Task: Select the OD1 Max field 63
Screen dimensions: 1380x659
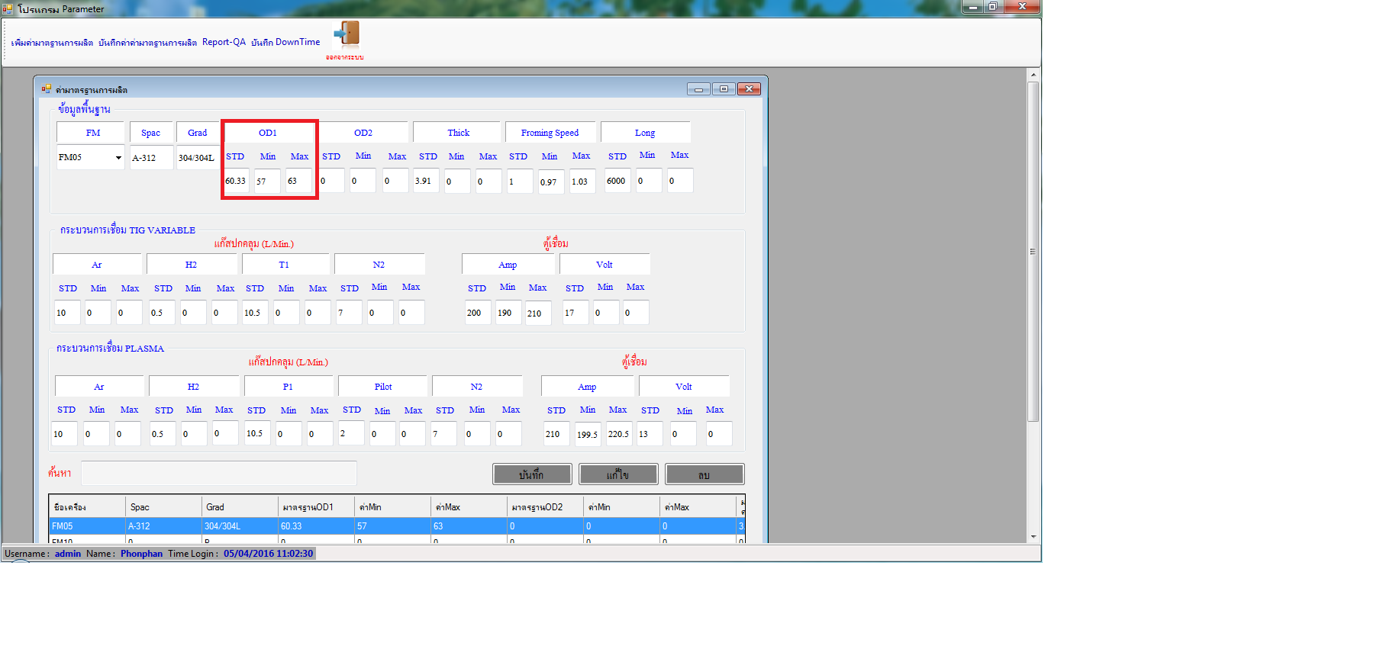Action: coord(298,181)
